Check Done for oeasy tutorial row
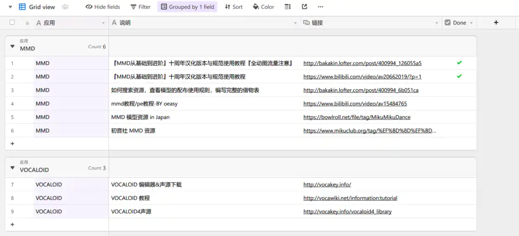 point(459,103)
